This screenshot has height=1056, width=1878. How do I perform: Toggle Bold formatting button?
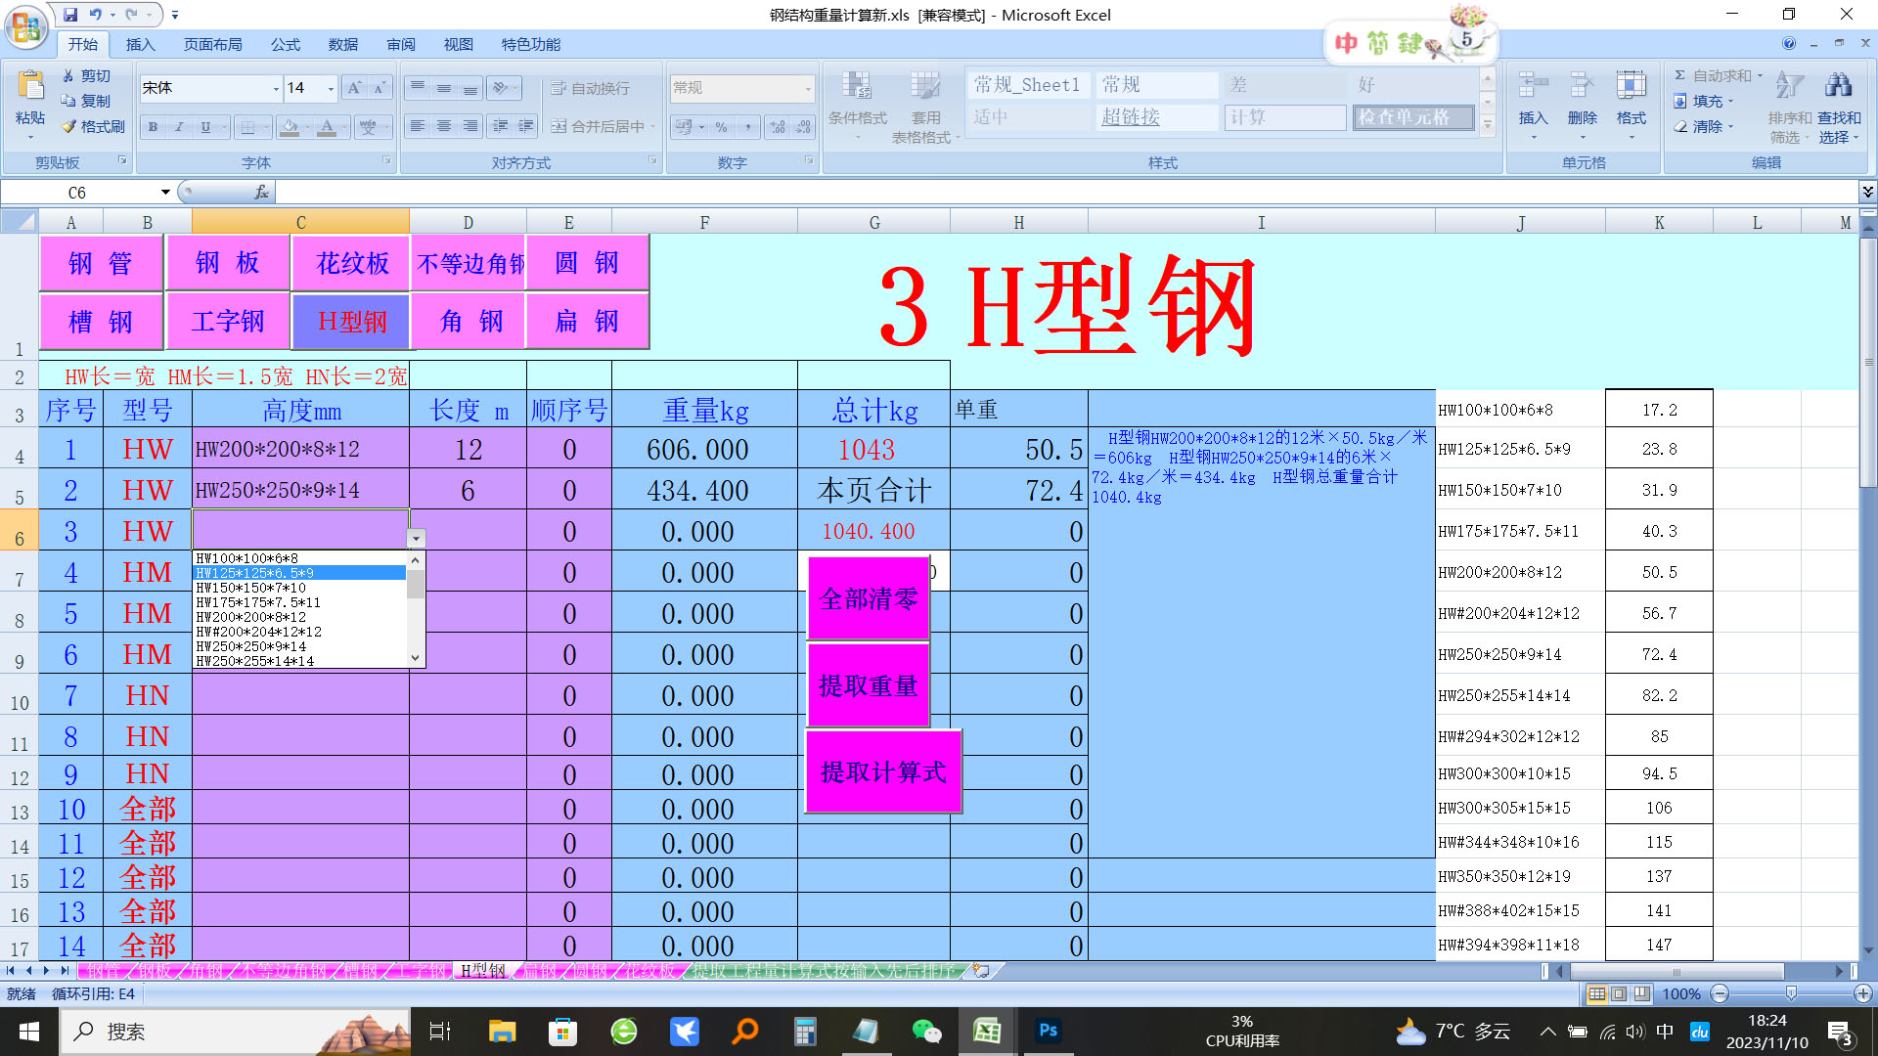[153, 127]
